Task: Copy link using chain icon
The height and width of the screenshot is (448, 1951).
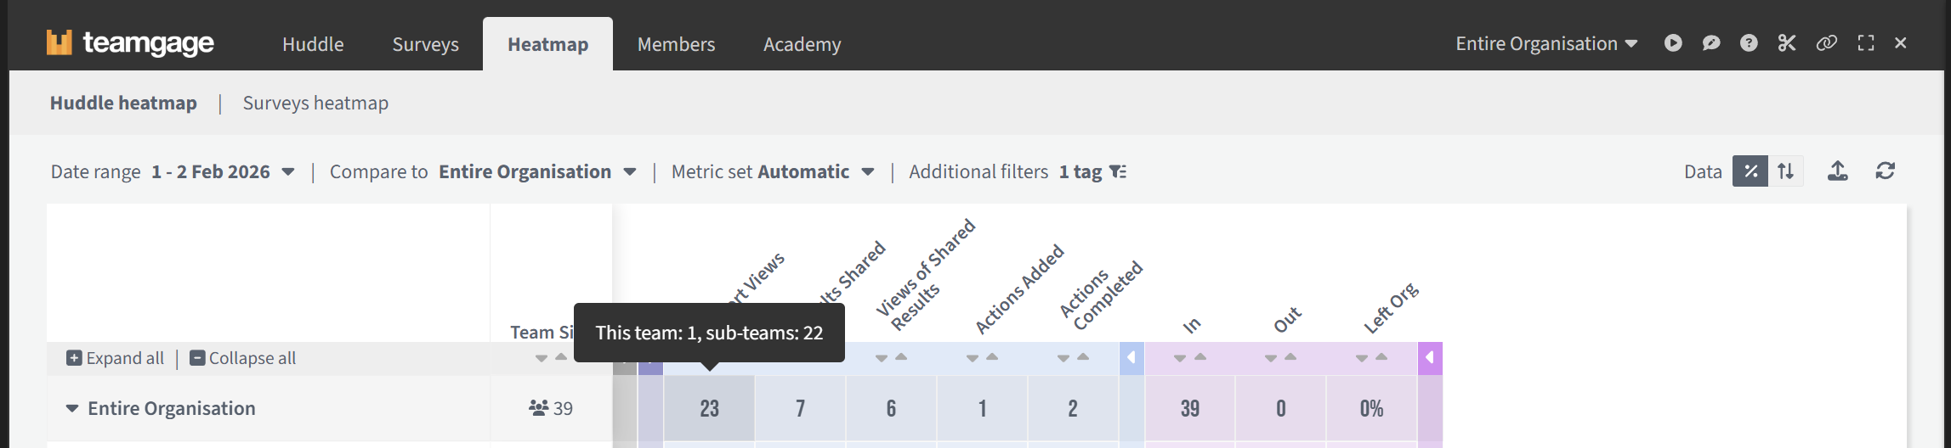Action: tap(1826, 43)
